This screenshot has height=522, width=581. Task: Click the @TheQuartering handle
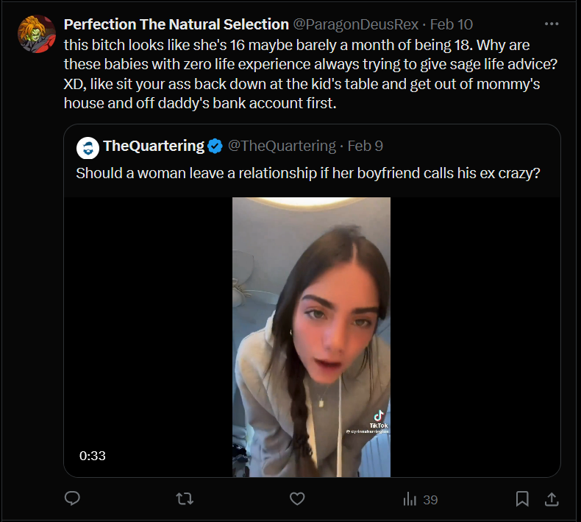pos(282,146)
